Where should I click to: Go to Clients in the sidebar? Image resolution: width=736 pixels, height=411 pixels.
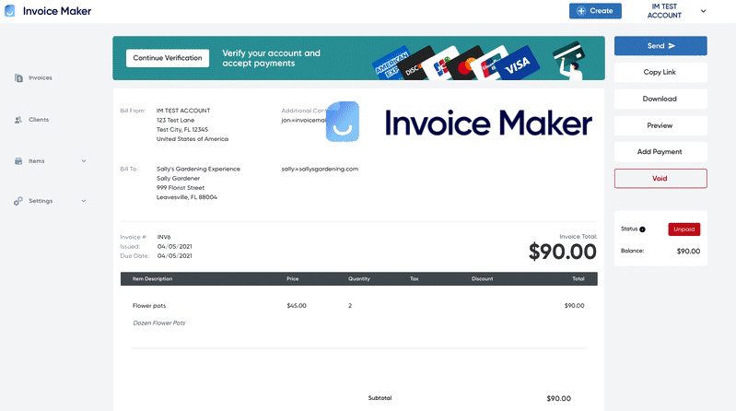pos(39,120)
